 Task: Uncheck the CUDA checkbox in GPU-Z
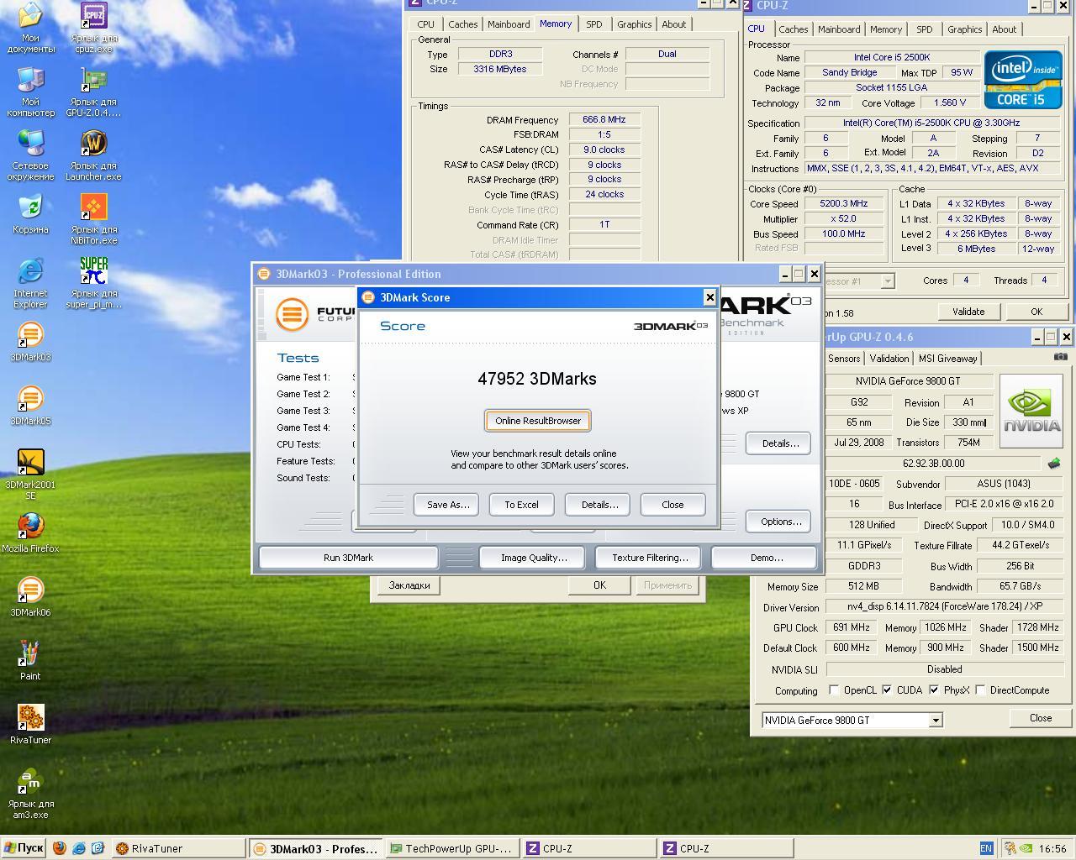tap(887, 690)
